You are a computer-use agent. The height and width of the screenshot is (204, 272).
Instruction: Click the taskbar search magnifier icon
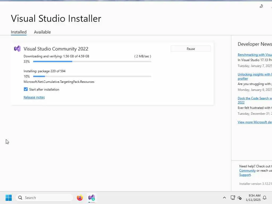click(20, 198)
